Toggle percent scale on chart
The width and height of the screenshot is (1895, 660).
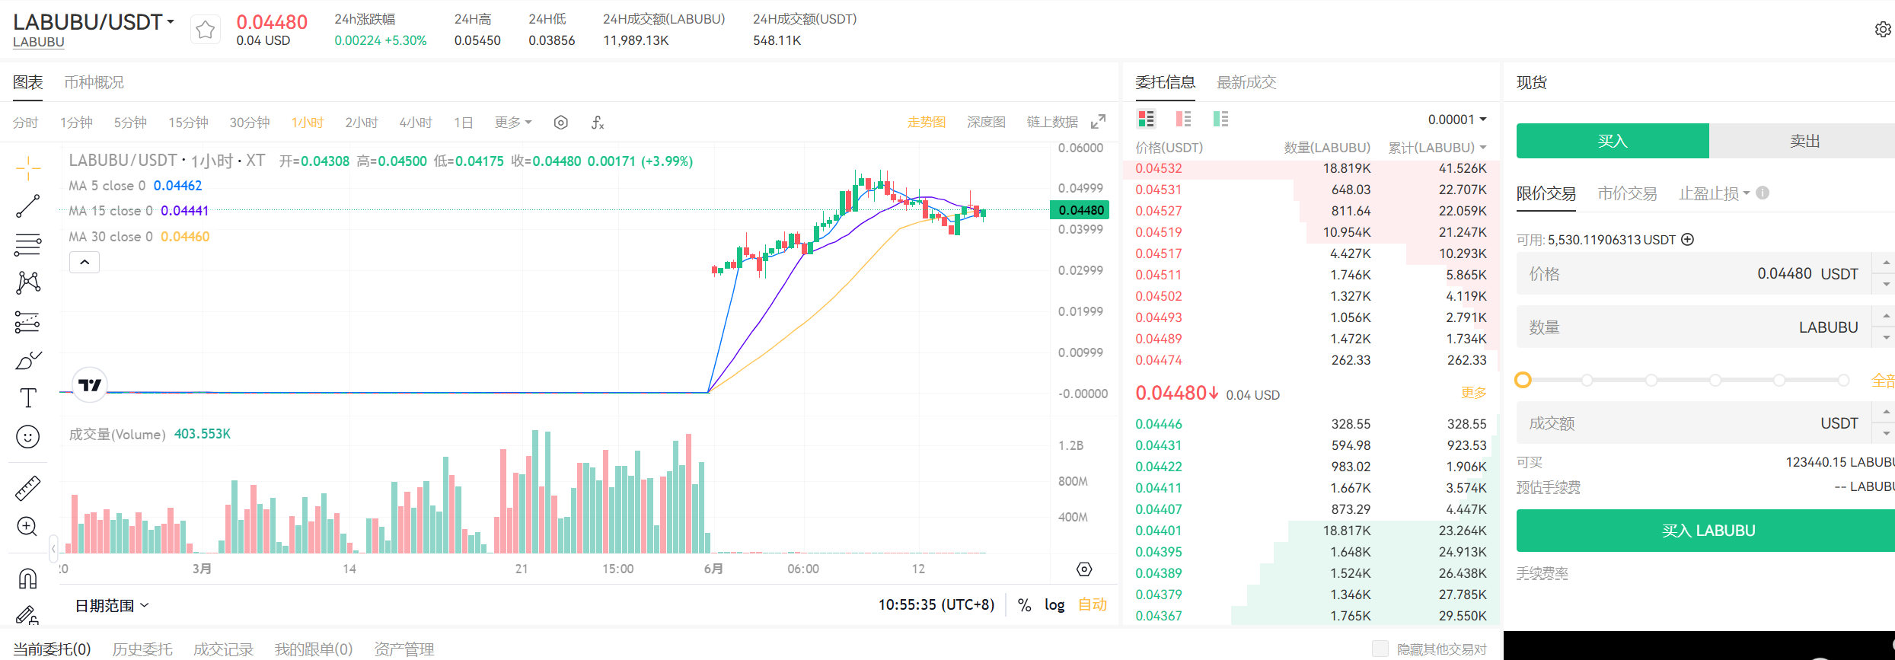point(1024,605)
